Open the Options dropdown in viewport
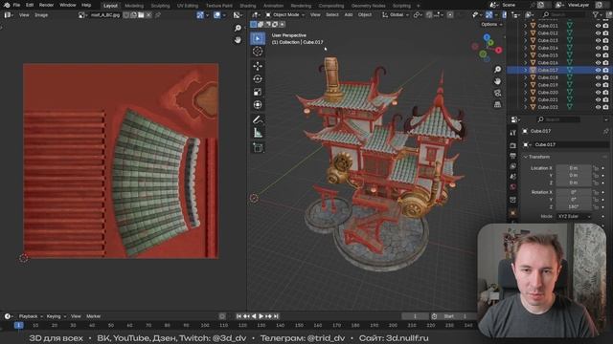613x344 pixels. pyautogui.click(x=491, y=24)
